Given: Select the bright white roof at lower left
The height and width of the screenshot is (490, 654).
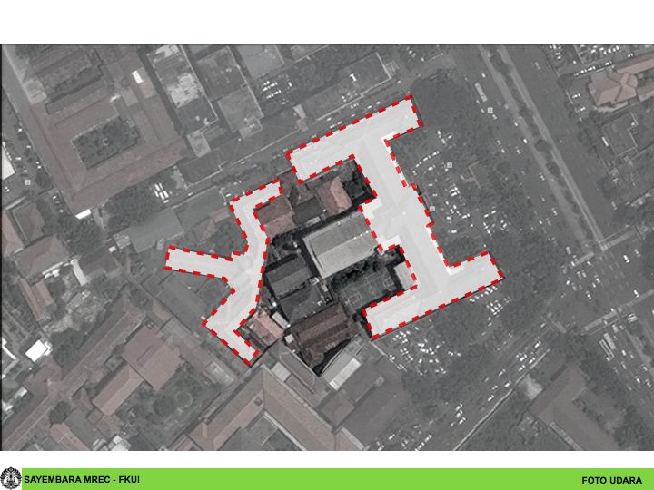Looking at the screenshot, I should 37,350.
